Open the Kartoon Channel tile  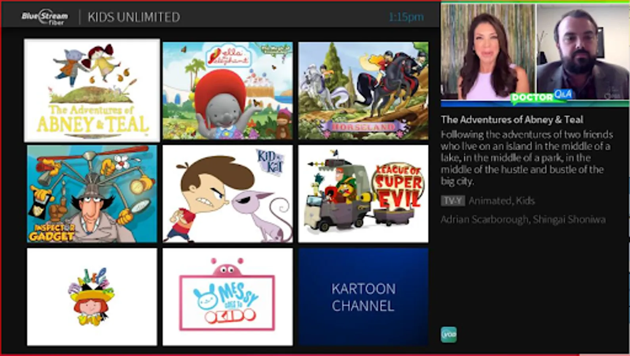(x=363, y=297)
